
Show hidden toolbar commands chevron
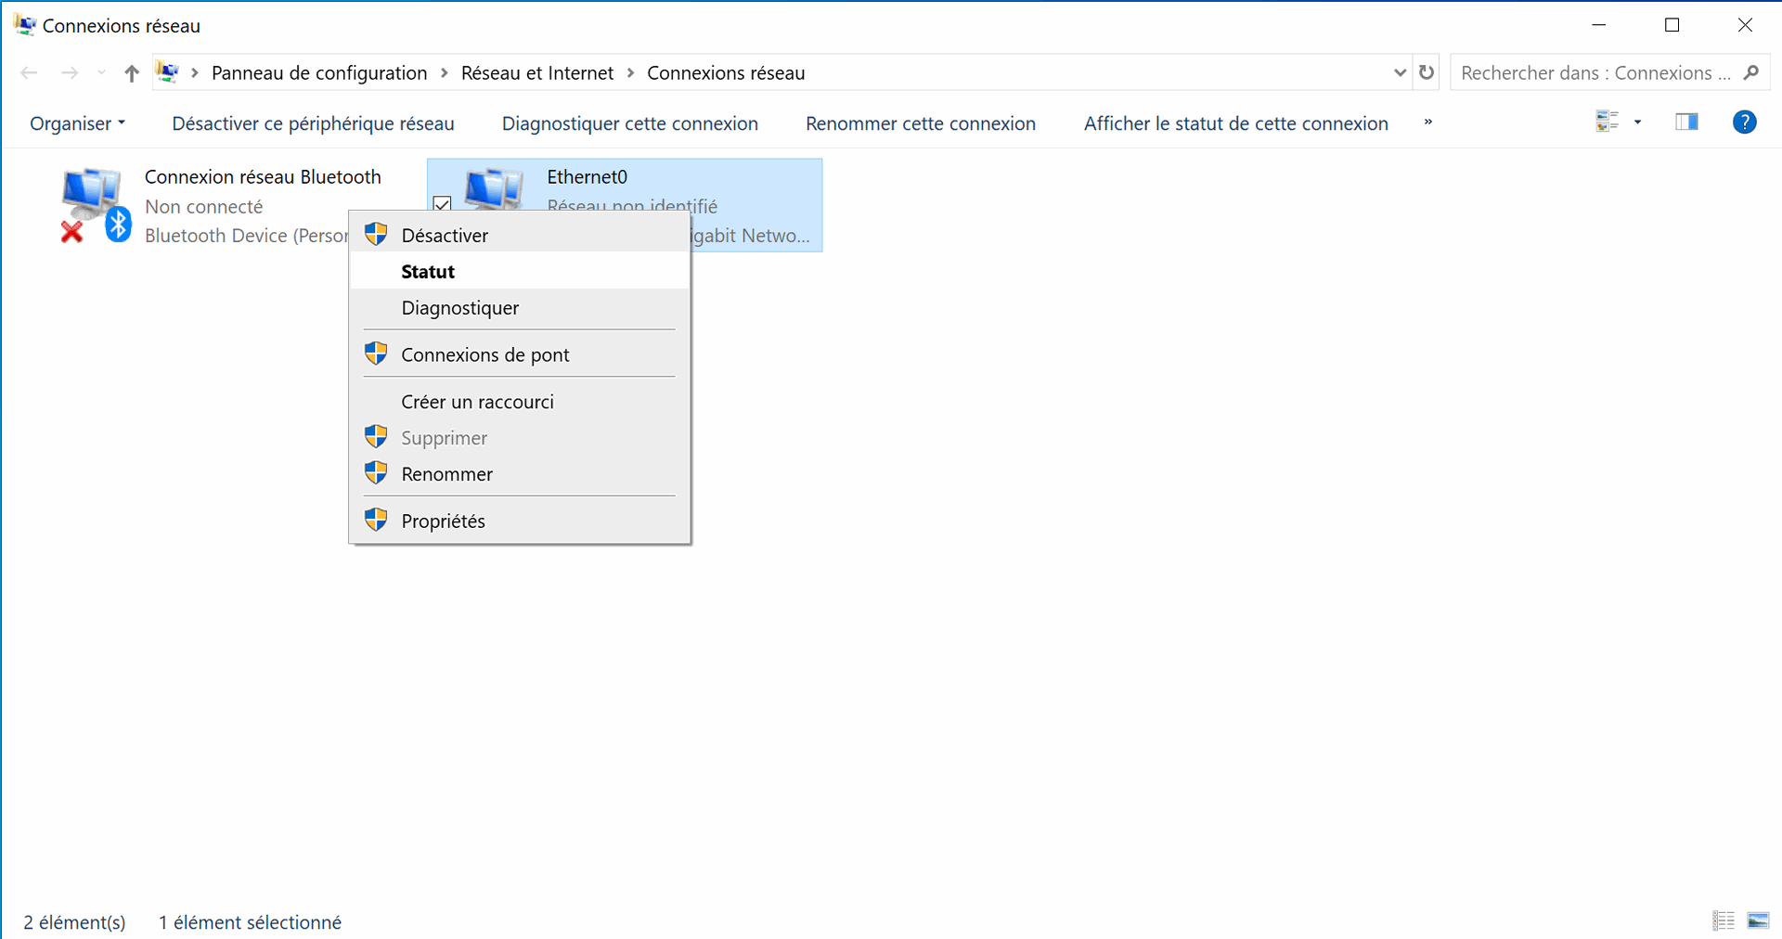coord(1427,122)
